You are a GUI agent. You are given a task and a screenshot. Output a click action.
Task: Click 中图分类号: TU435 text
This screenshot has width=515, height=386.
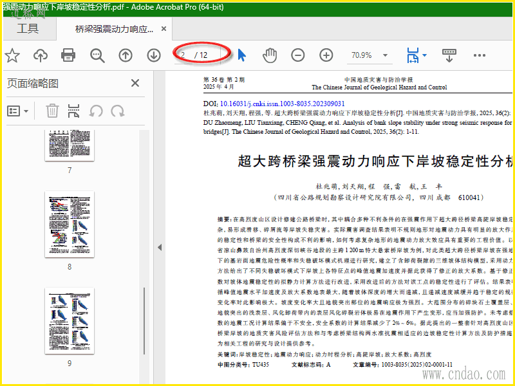tap(243, 364)
